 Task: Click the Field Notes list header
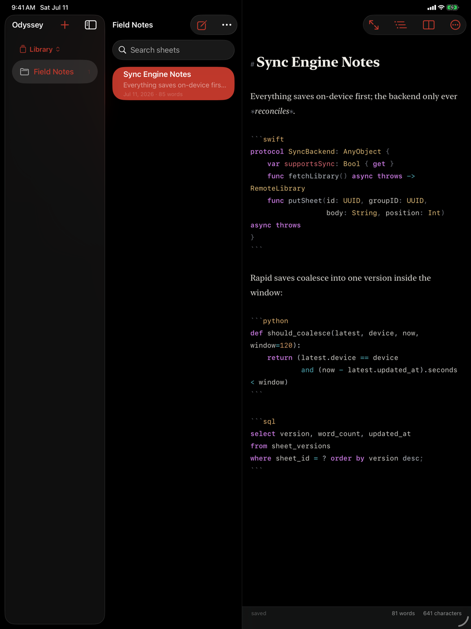(x=133, y=25)
